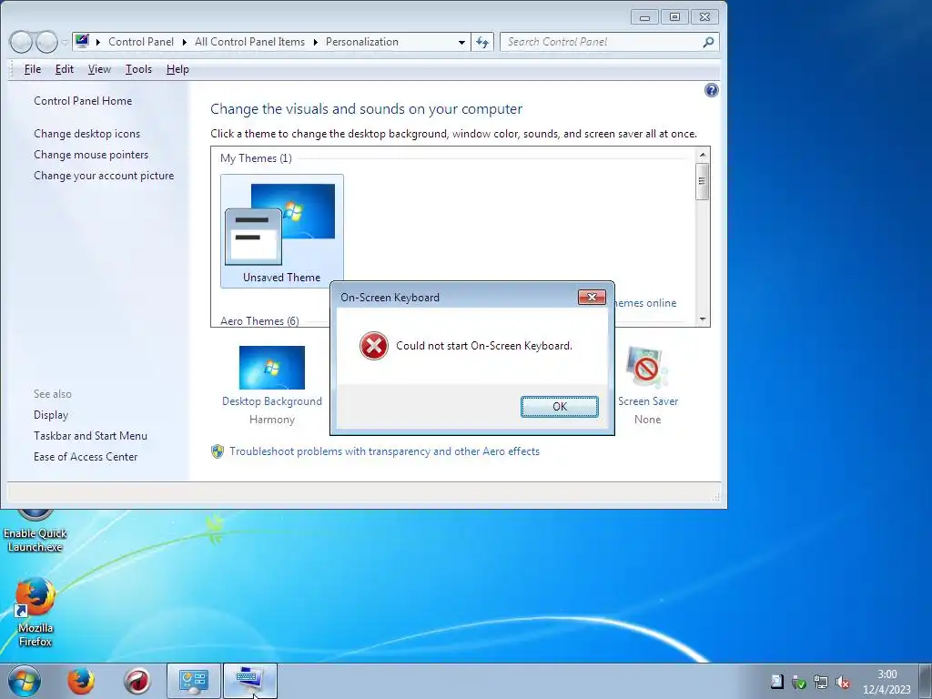This screenshot has height=699, width=932.
Task: Click the red circular taskbar app icon
Action: 137,681
